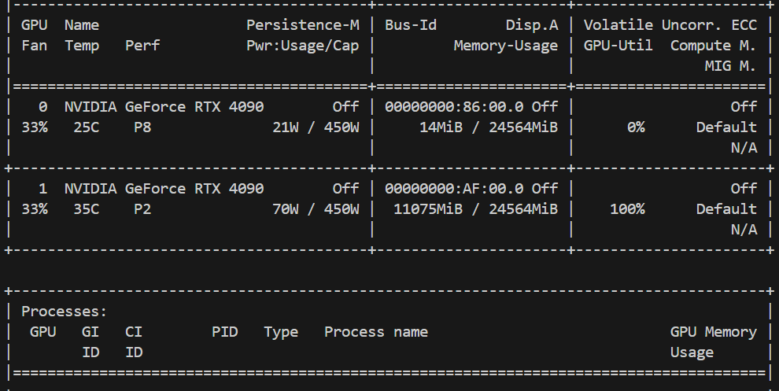
Task: Click the "Process name" column header
Action: [376, 332]
